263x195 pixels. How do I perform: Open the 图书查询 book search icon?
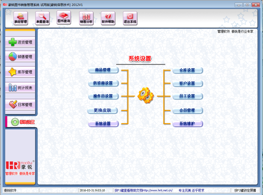click(64, 18)
